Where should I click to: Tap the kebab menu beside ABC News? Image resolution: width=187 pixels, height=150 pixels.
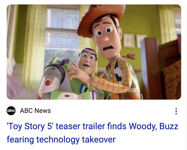176,111
